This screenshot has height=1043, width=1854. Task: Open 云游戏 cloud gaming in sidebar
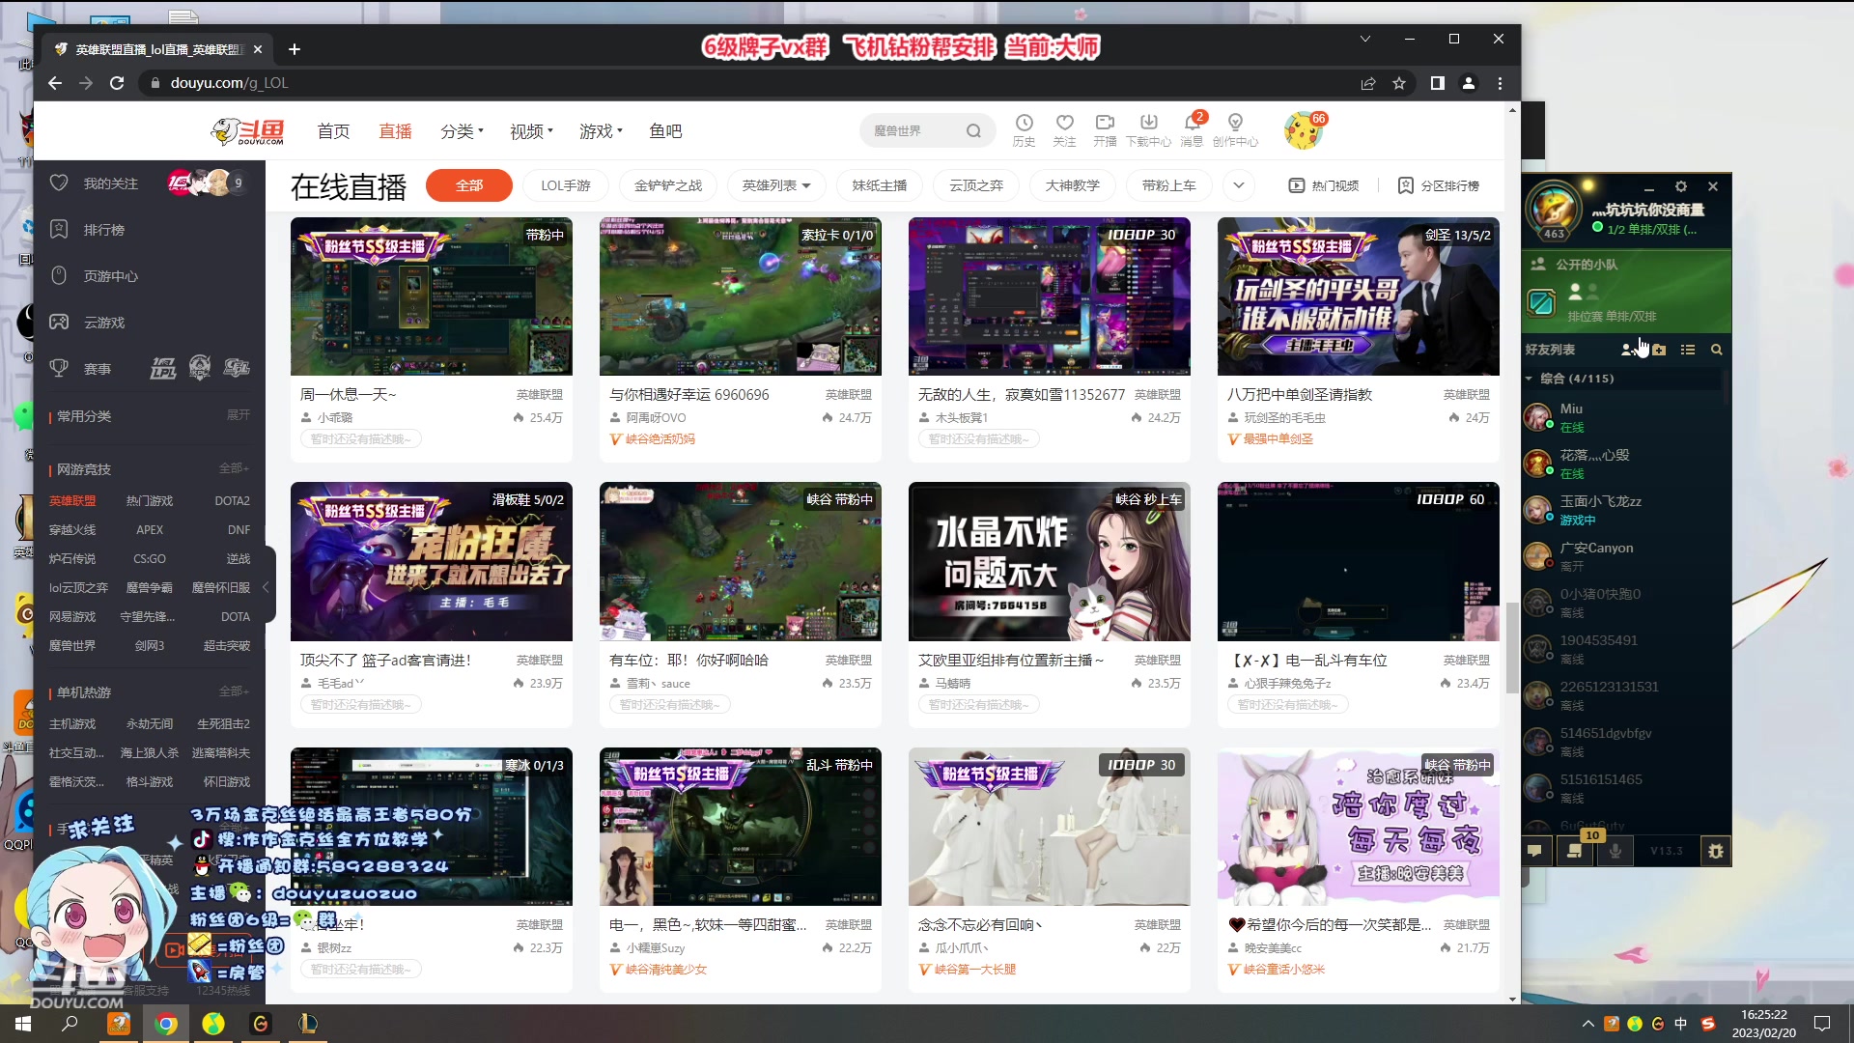[103, 323]
